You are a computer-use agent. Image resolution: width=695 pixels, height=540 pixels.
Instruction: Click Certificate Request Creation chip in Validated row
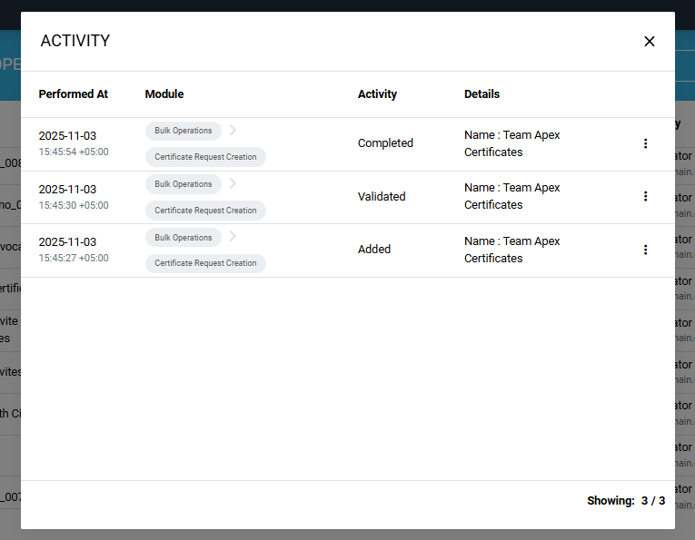pyautogui.click(x=205, y=211)
